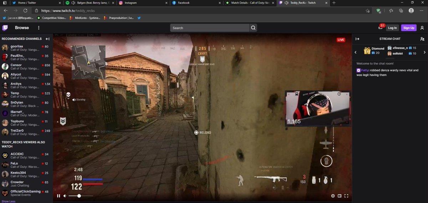Open recommended channel PaulEhx_

point(26,58)
